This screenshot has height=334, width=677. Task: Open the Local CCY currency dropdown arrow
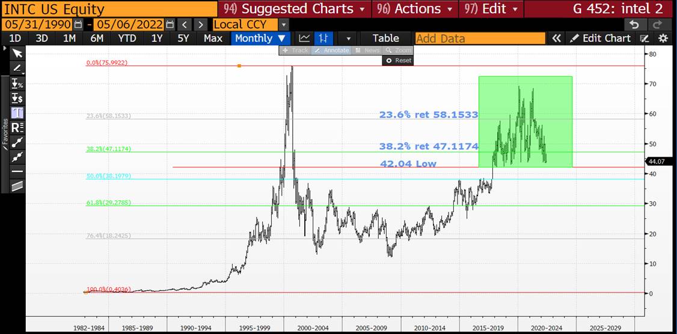pyautogui.click(x=283, y=25)
